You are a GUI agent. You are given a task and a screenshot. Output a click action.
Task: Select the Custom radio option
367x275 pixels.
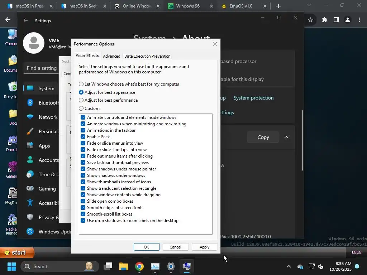pyautogui.click(x=90, y=108)
